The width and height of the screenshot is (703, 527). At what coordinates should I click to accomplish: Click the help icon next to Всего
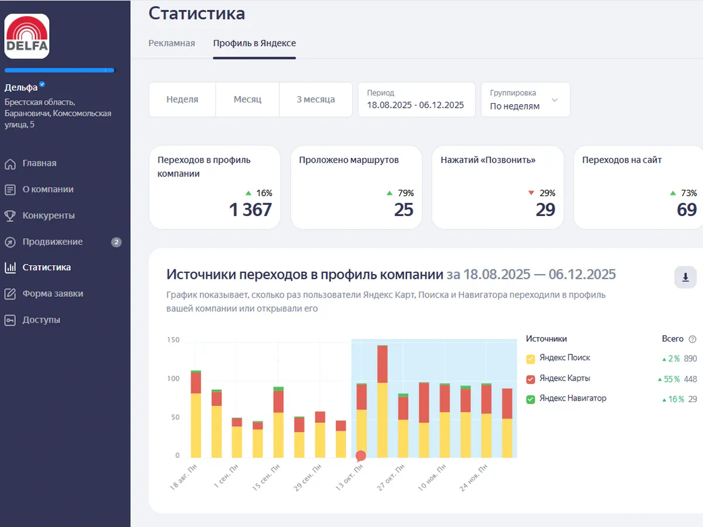click(x=692, y=339)
